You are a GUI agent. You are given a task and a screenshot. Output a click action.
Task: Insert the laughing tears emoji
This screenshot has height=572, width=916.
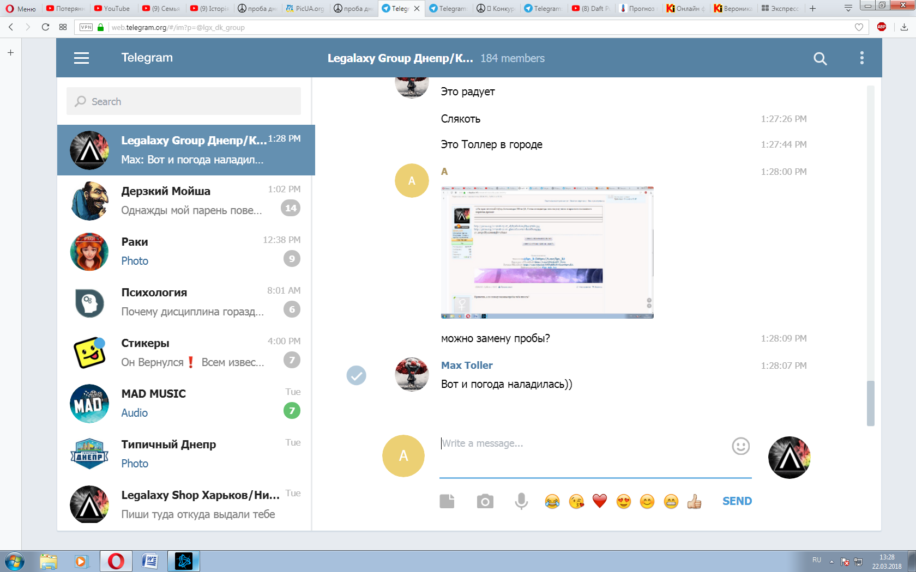point(552,501)
